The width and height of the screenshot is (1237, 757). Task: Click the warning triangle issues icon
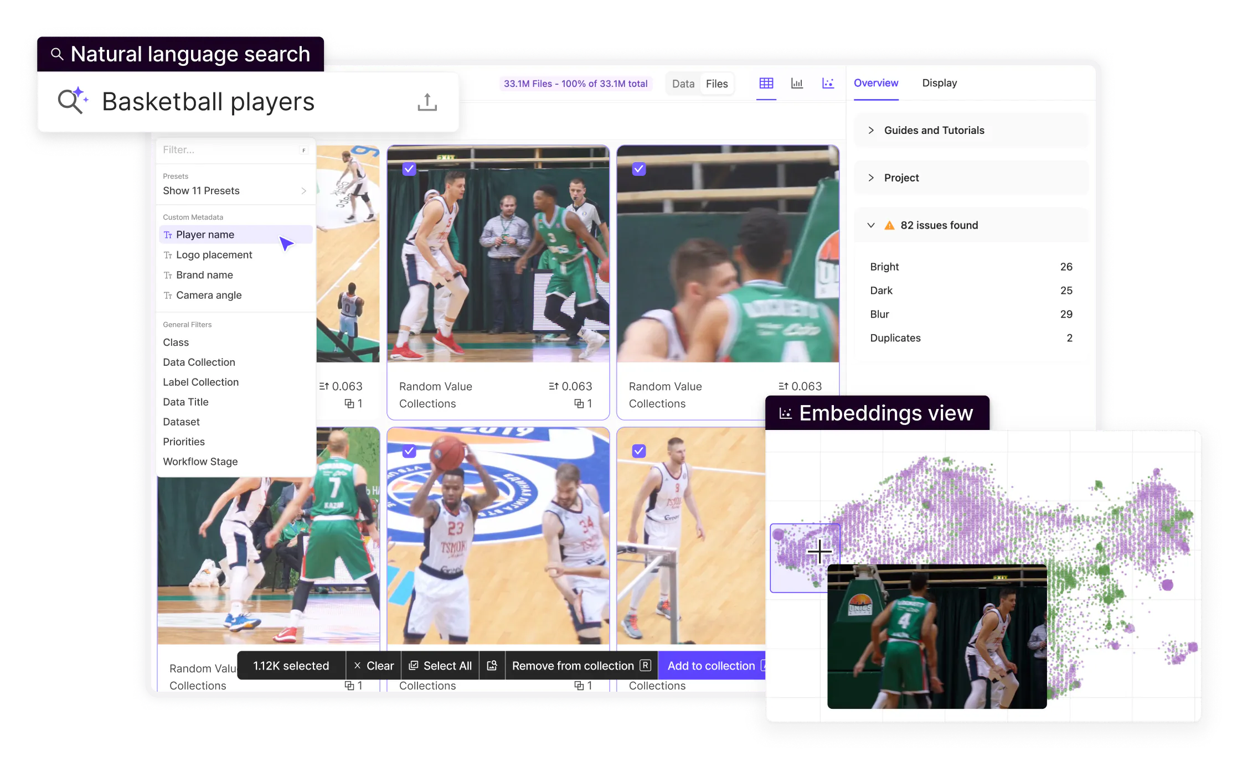point(889,226)
